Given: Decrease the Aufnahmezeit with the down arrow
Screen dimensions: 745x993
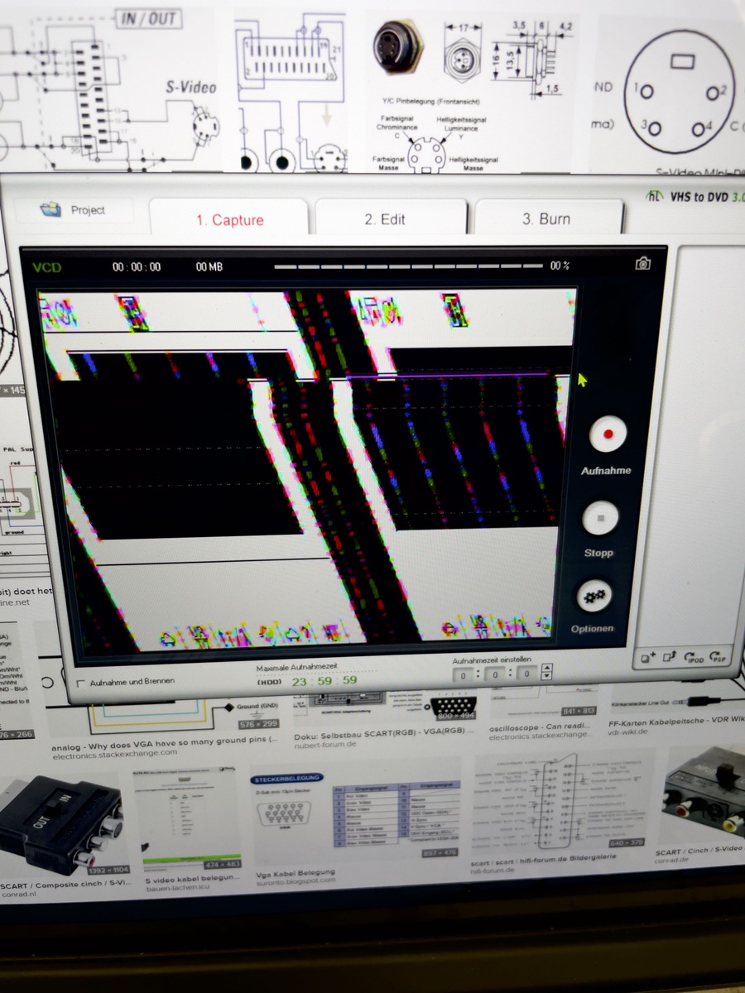Looking at the screenshot, I should tap(546, 677).
